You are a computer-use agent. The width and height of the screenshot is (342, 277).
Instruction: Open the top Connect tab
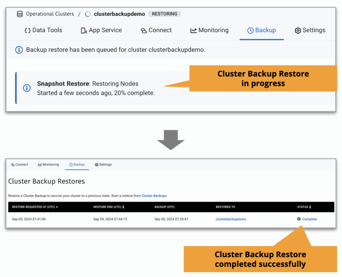pos(156,30)
